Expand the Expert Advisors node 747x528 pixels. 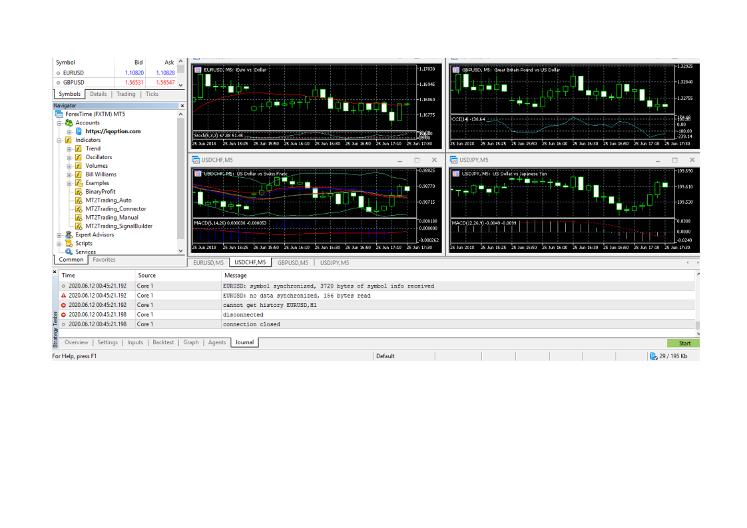tap(59, 235)
